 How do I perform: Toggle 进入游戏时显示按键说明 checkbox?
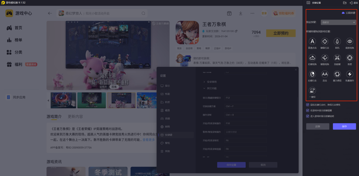pos(308,116)
